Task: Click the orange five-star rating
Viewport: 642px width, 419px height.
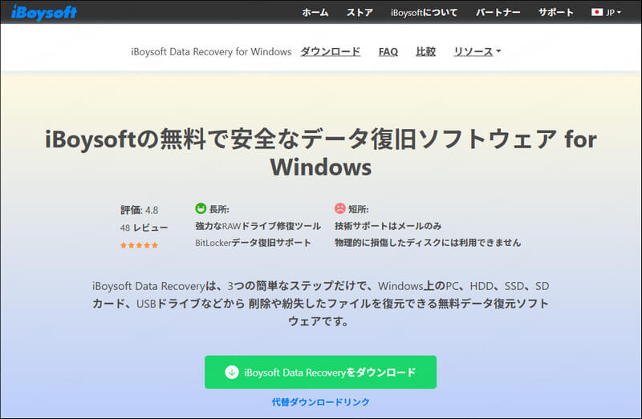Action: click(139, 245)
